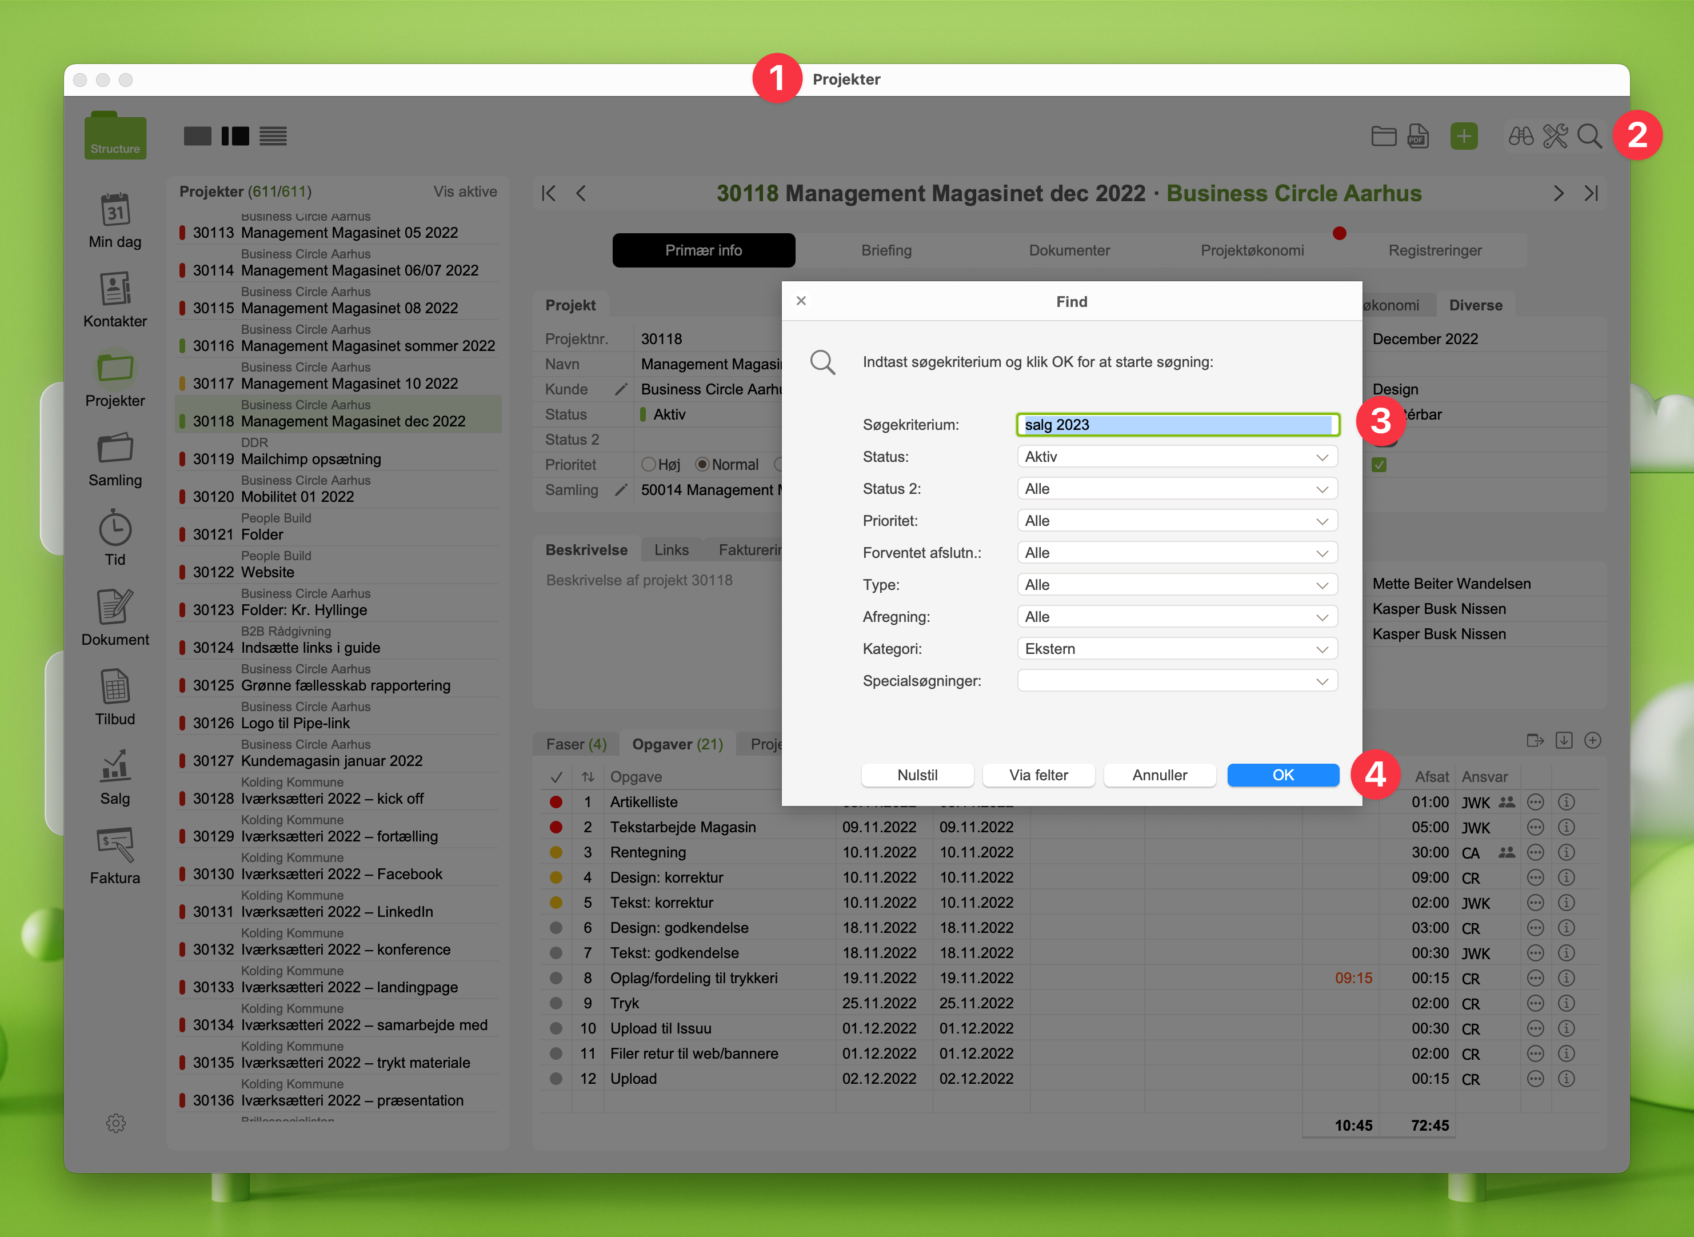Open the Tilbud sidebar module
This screenshot has width=1694, height=1237.
coord(114,688)
